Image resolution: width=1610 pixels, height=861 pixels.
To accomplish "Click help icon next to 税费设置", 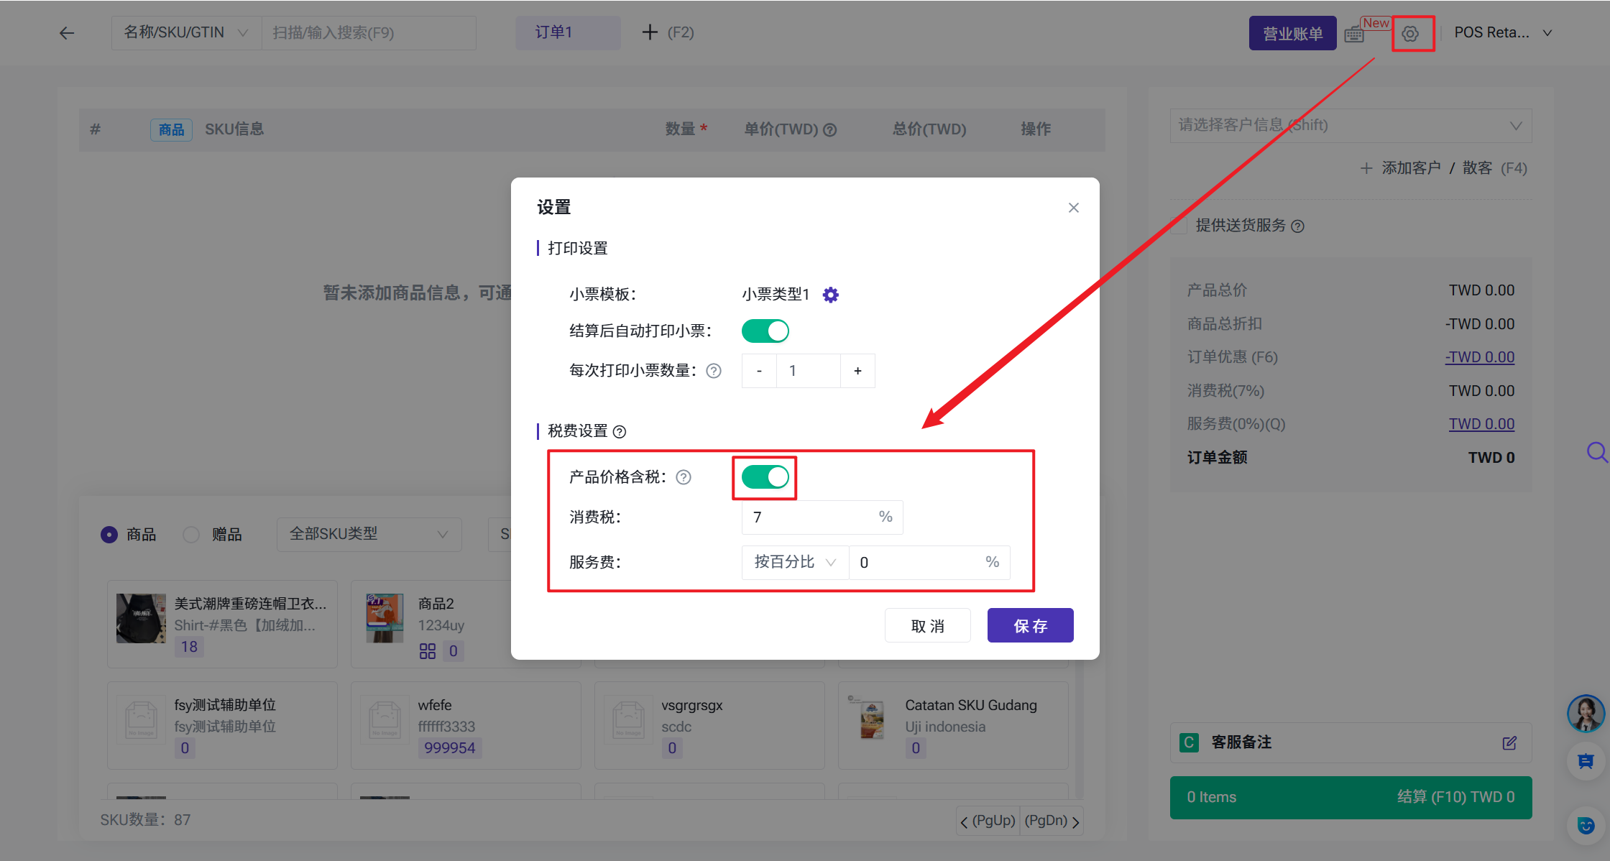I will (620, 431).
